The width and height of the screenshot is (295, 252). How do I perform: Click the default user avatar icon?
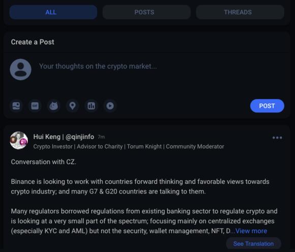pyautogui.click(x=20, y=70)
